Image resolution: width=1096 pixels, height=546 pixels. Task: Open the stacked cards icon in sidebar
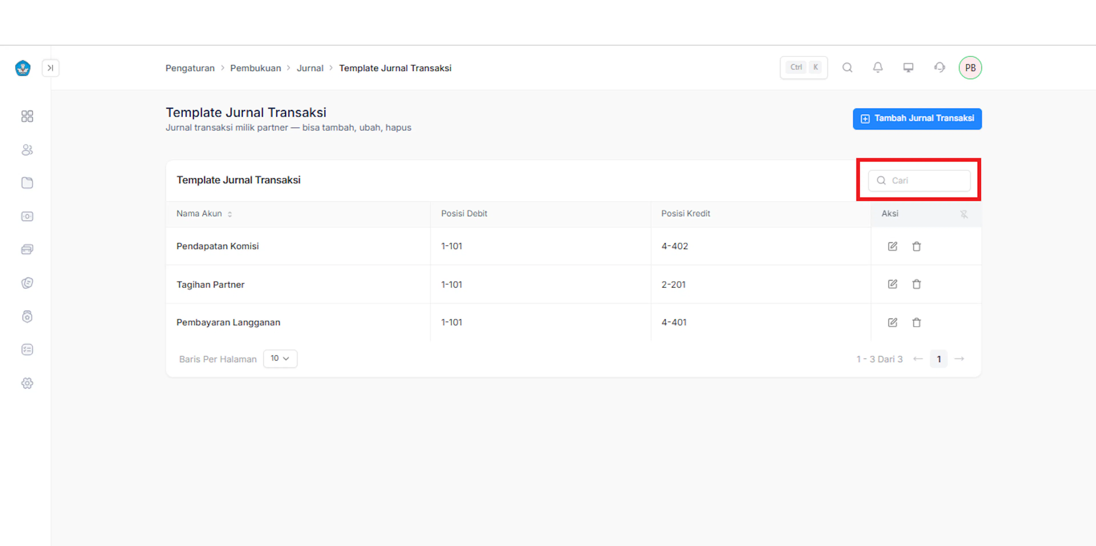tap(27, 250)
